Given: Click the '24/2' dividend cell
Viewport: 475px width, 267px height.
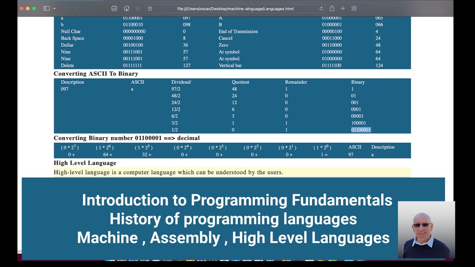Looking at the screenshot, I should point(176,102).
